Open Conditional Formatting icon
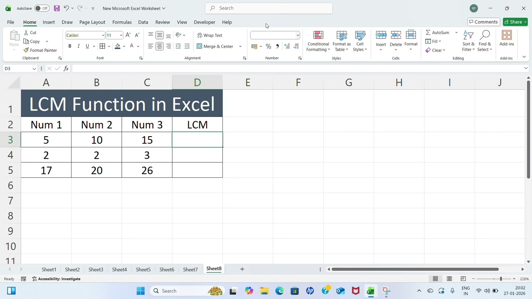Image resolution: width=532 pixels, height=299 pixels. point(318,36)
